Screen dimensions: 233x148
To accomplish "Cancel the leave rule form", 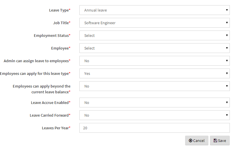I will click(x=197, y=141).
